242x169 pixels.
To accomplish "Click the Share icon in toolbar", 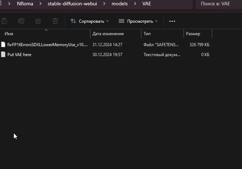I will coord(38,21).
